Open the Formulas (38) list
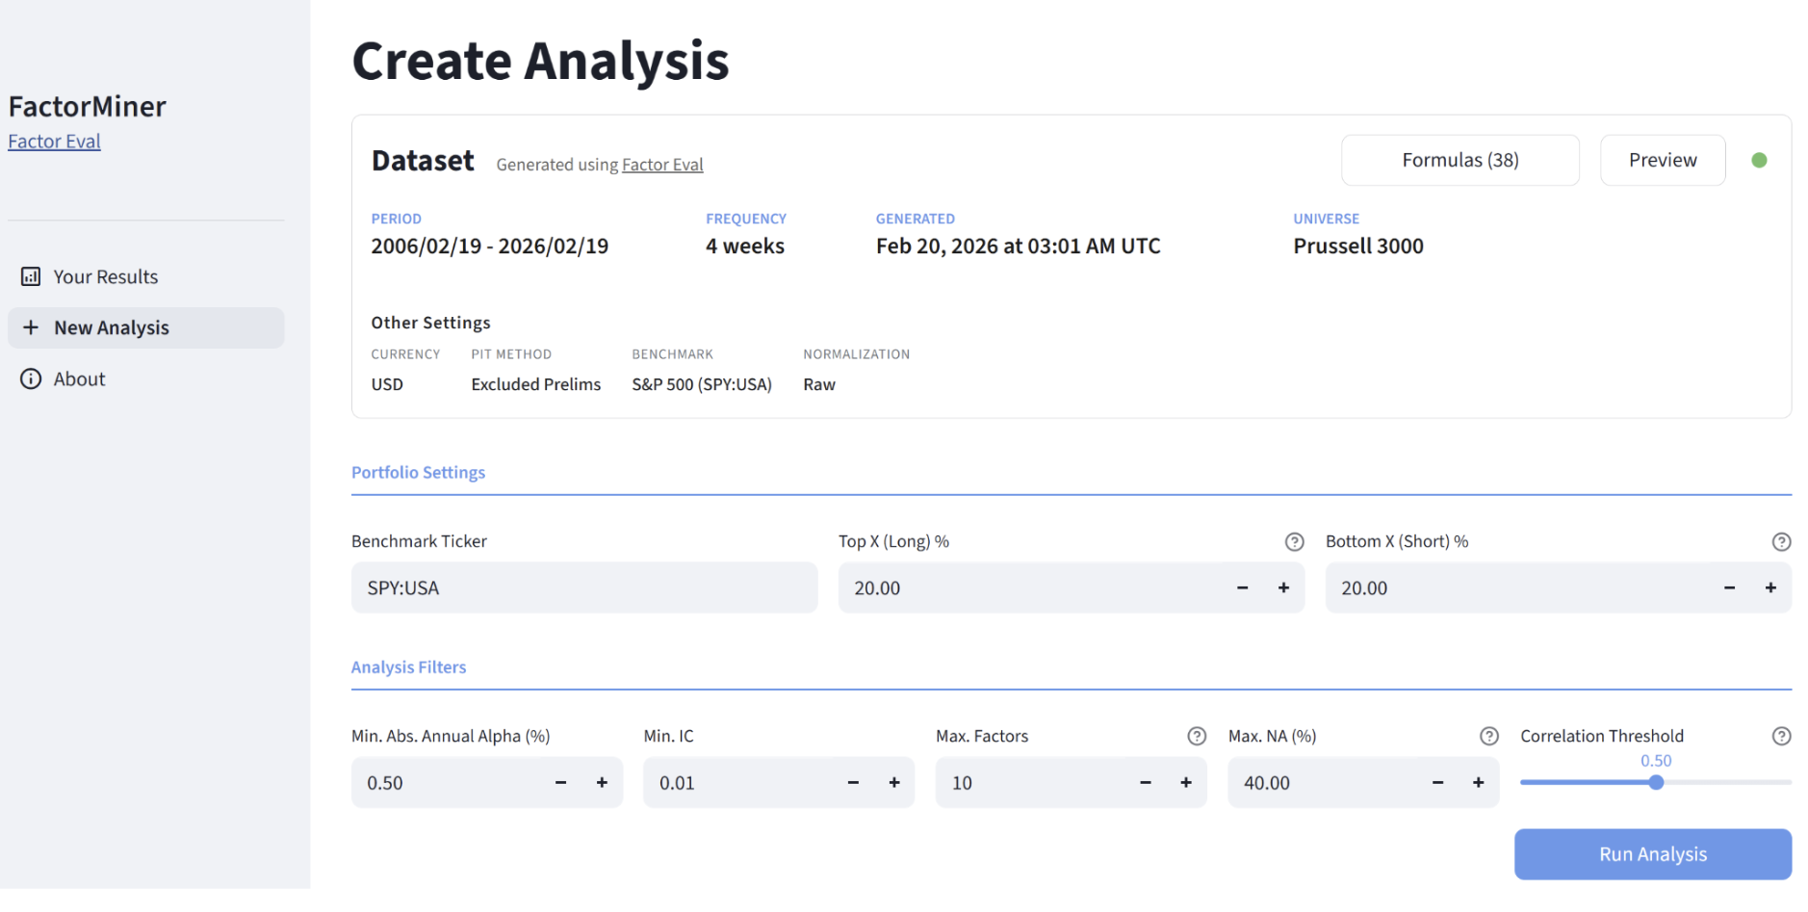The width and height of the screenshot is (1808, 912). [1459, 161]
